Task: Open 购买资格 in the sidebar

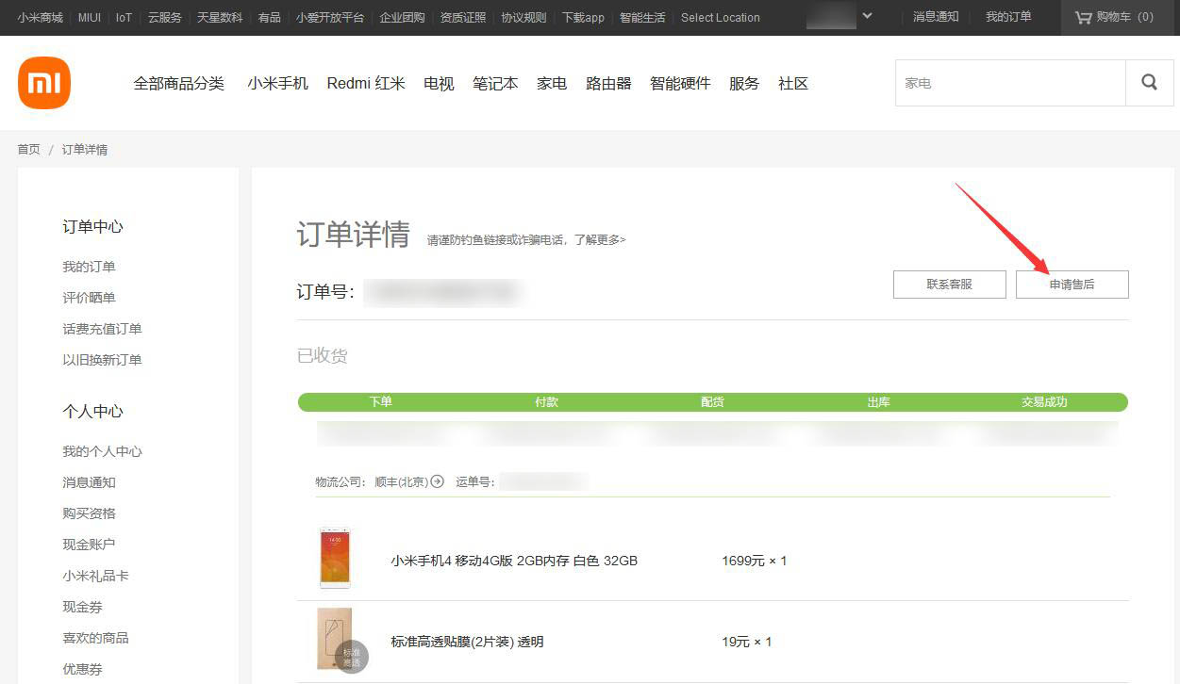Action: click(89, 513)
